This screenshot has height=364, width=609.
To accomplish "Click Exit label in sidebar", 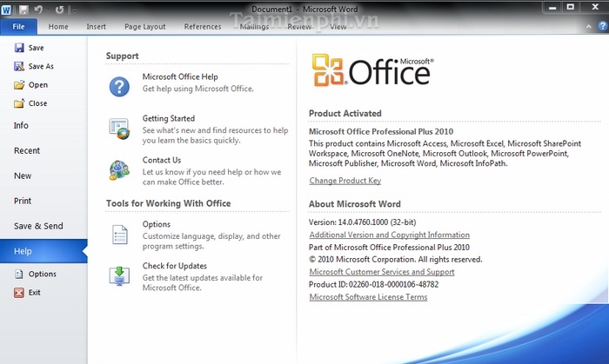I will [34, 293].
